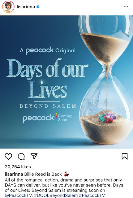This screenshot has height=198, width=133.
Task: Tap the heart like icon
Action: pyautogui.click(x=8, y=156)
